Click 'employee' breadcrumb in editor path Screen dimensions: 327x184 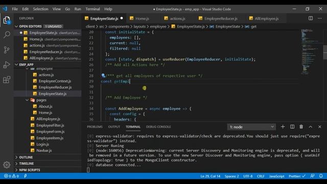point(158,27)
